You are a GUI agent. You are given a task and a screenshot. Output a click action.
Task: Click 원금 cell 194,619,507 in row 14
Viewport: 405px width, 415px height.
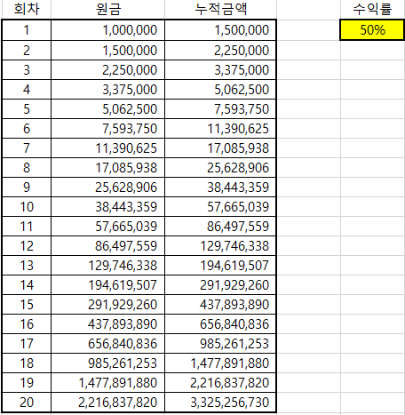(x=107, y=285)
